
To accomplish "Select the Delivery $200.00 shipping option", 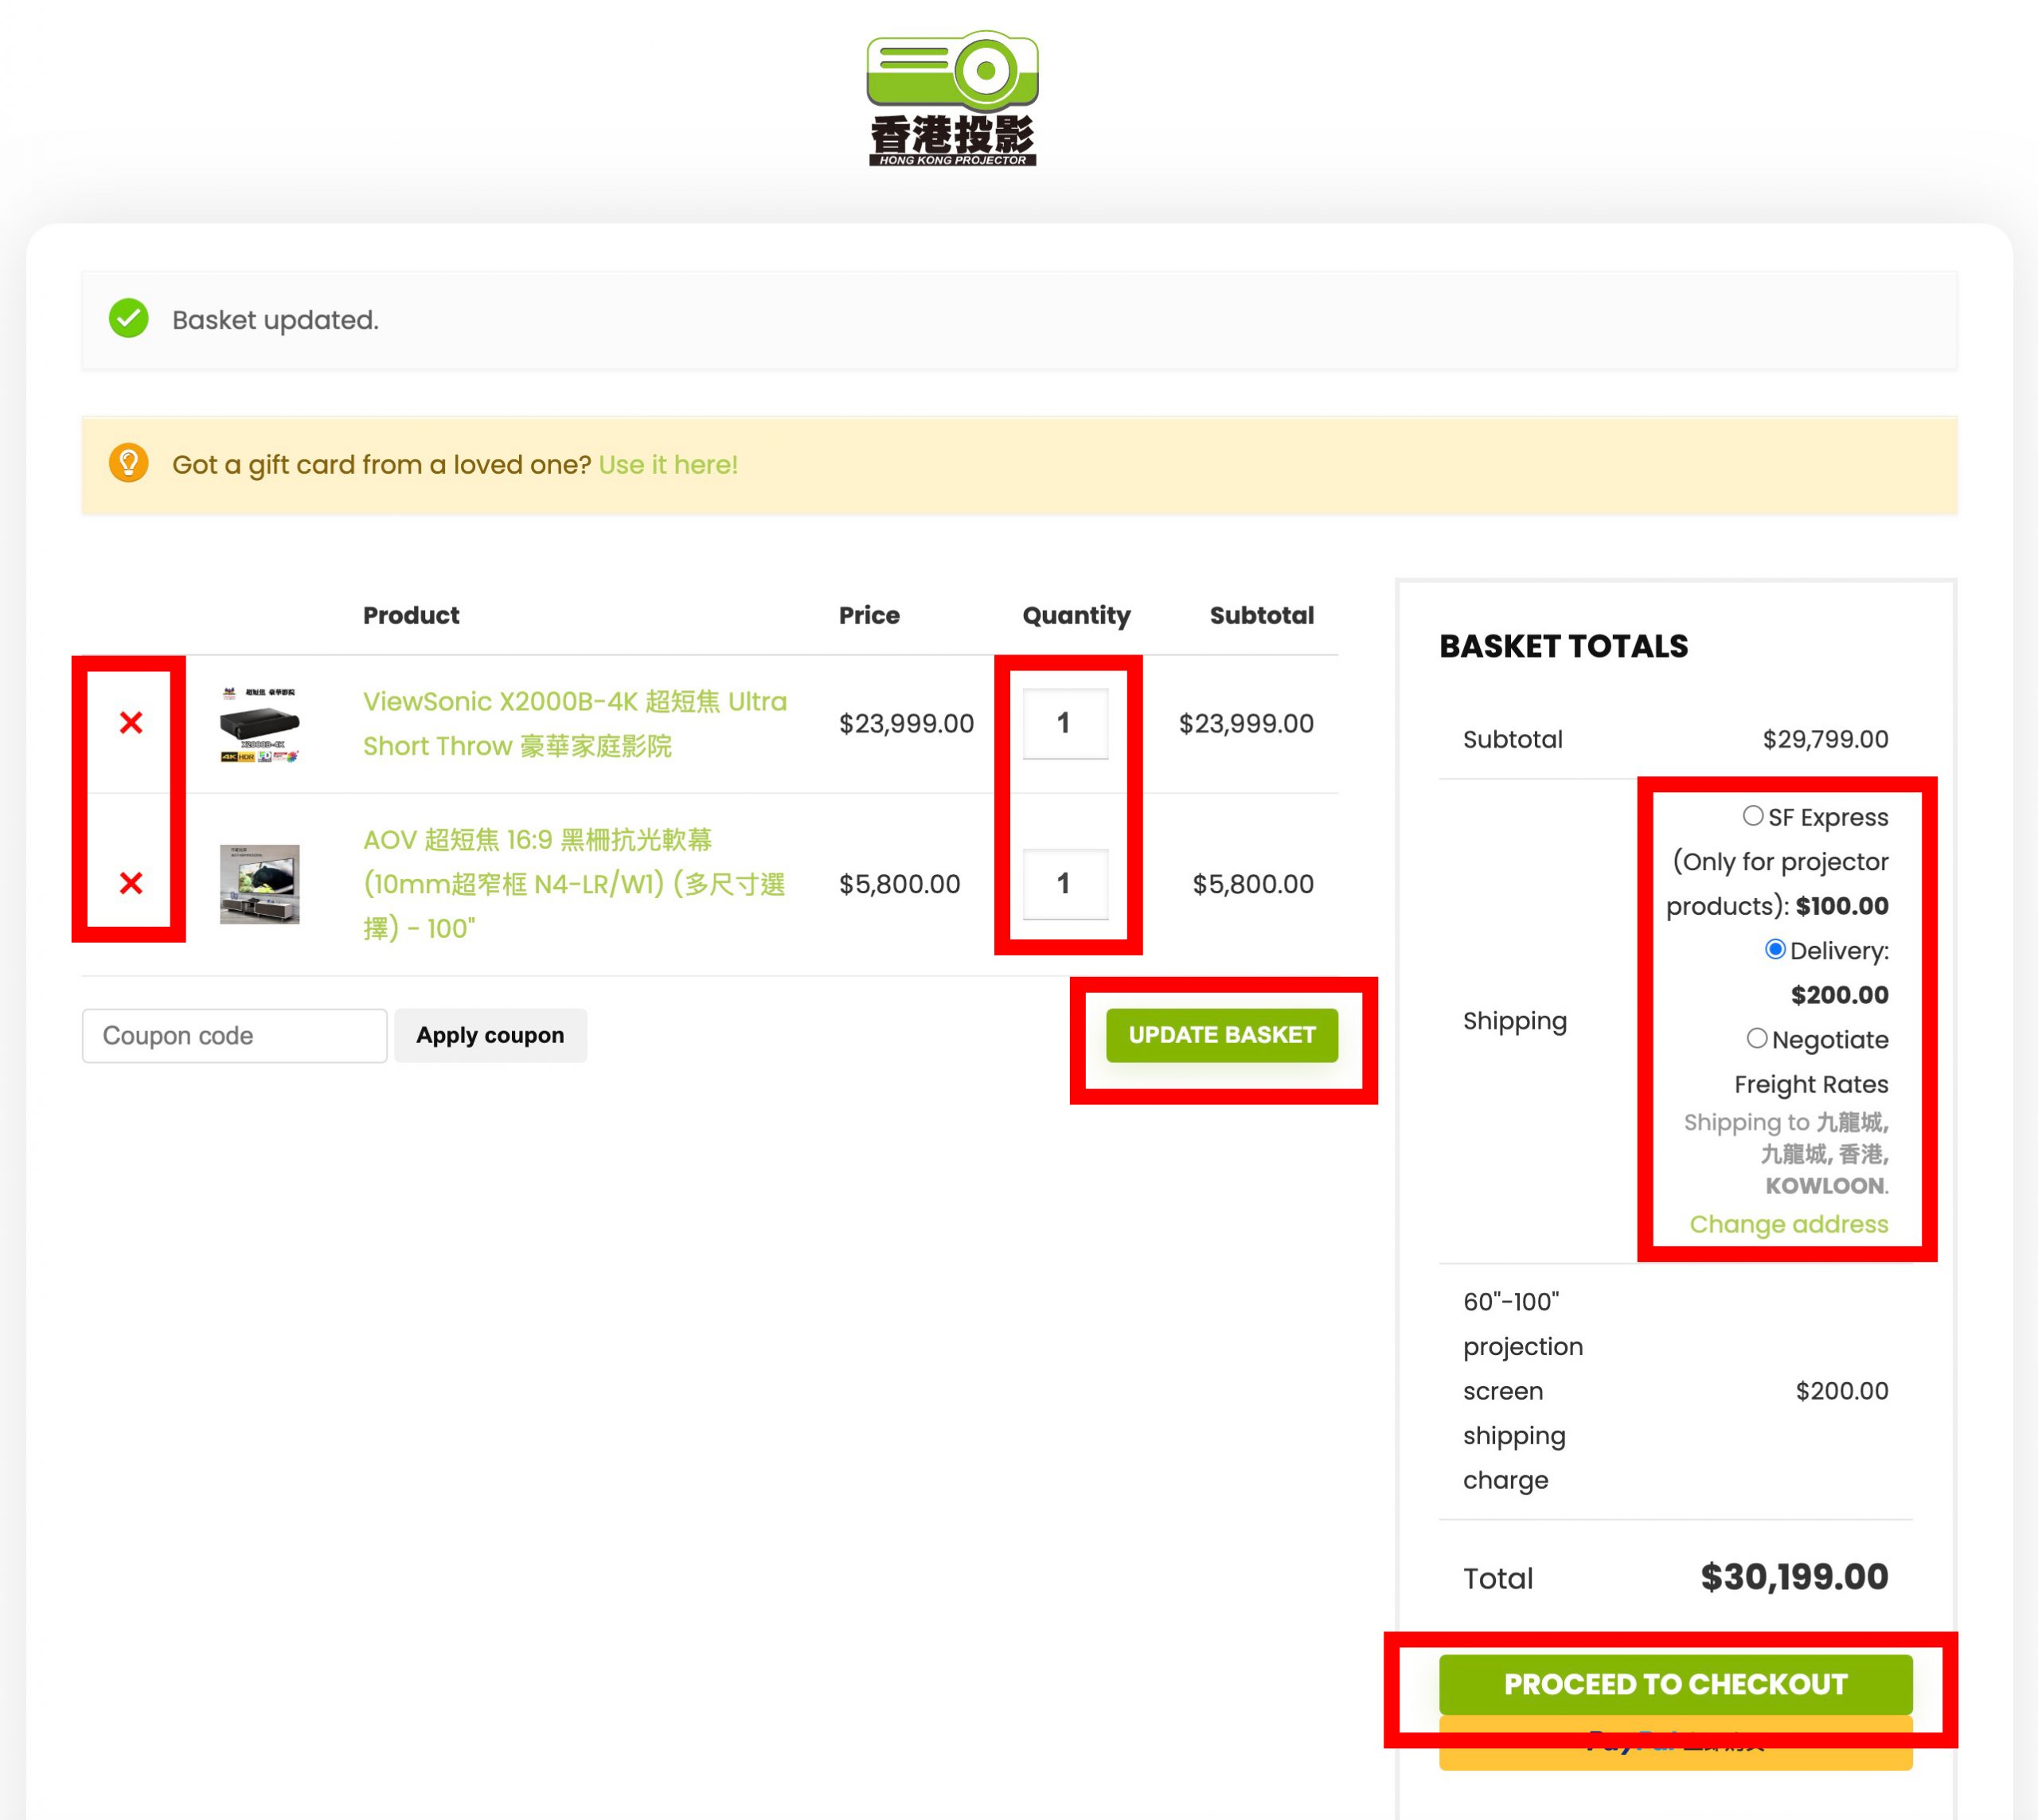I will pyautogui.click(x=1775, y=949).
